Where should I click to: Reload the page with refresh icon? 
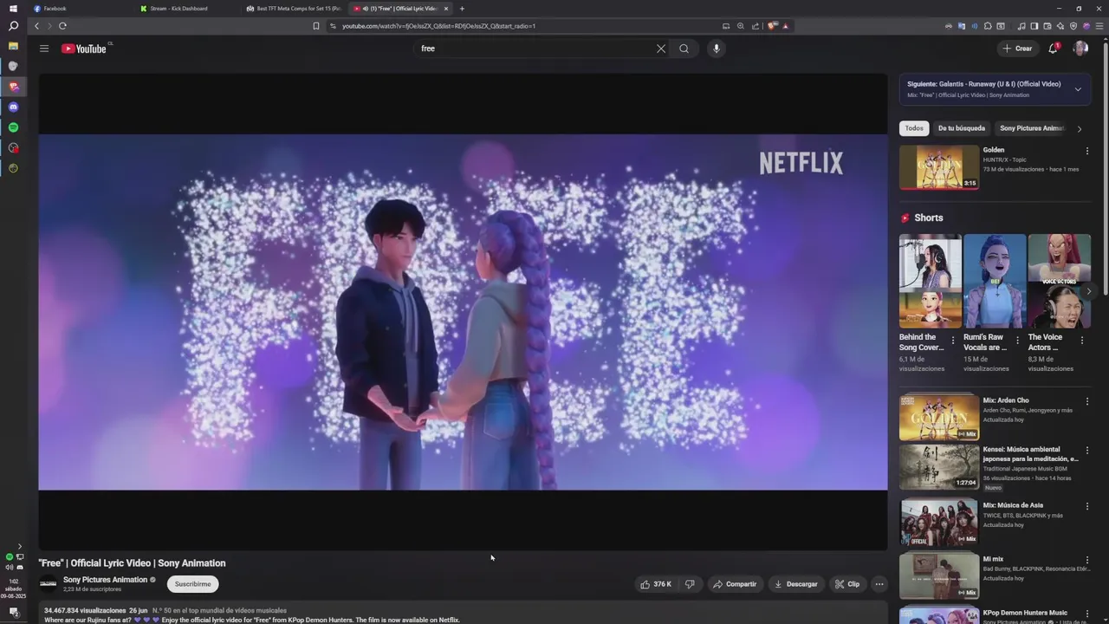pyautogui.click(x=62, y=26)
